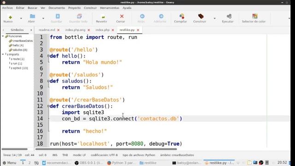The image size is (295, 166).
Task: Fold the crearBaseDatos function at line 12
Action: point(48,106)
